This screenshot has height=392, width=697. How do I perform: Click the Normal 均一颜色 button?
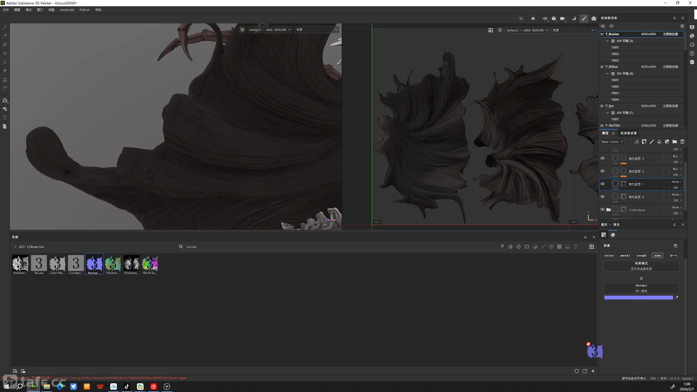[641, 288]
